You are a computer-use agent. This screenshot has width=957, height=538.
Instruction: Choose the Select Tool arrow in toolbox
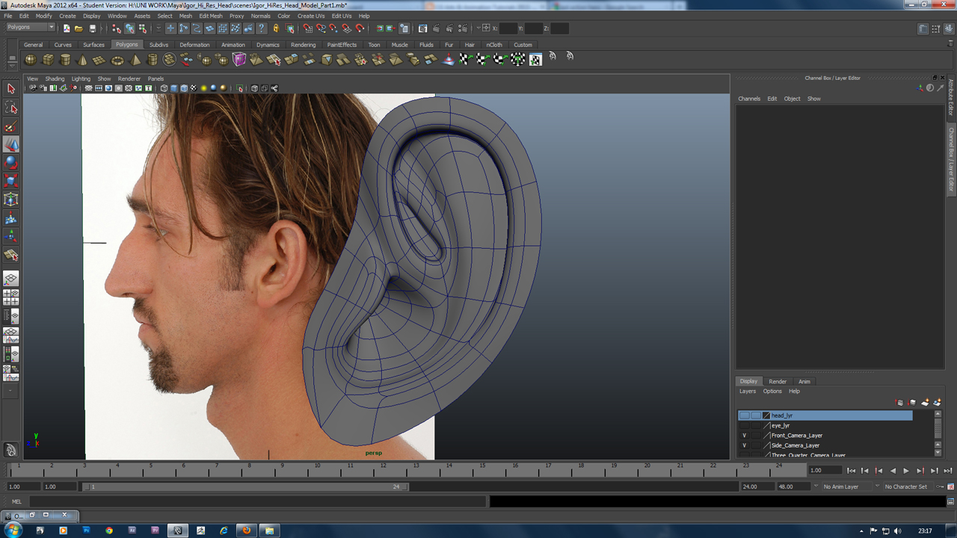[11, 89]
